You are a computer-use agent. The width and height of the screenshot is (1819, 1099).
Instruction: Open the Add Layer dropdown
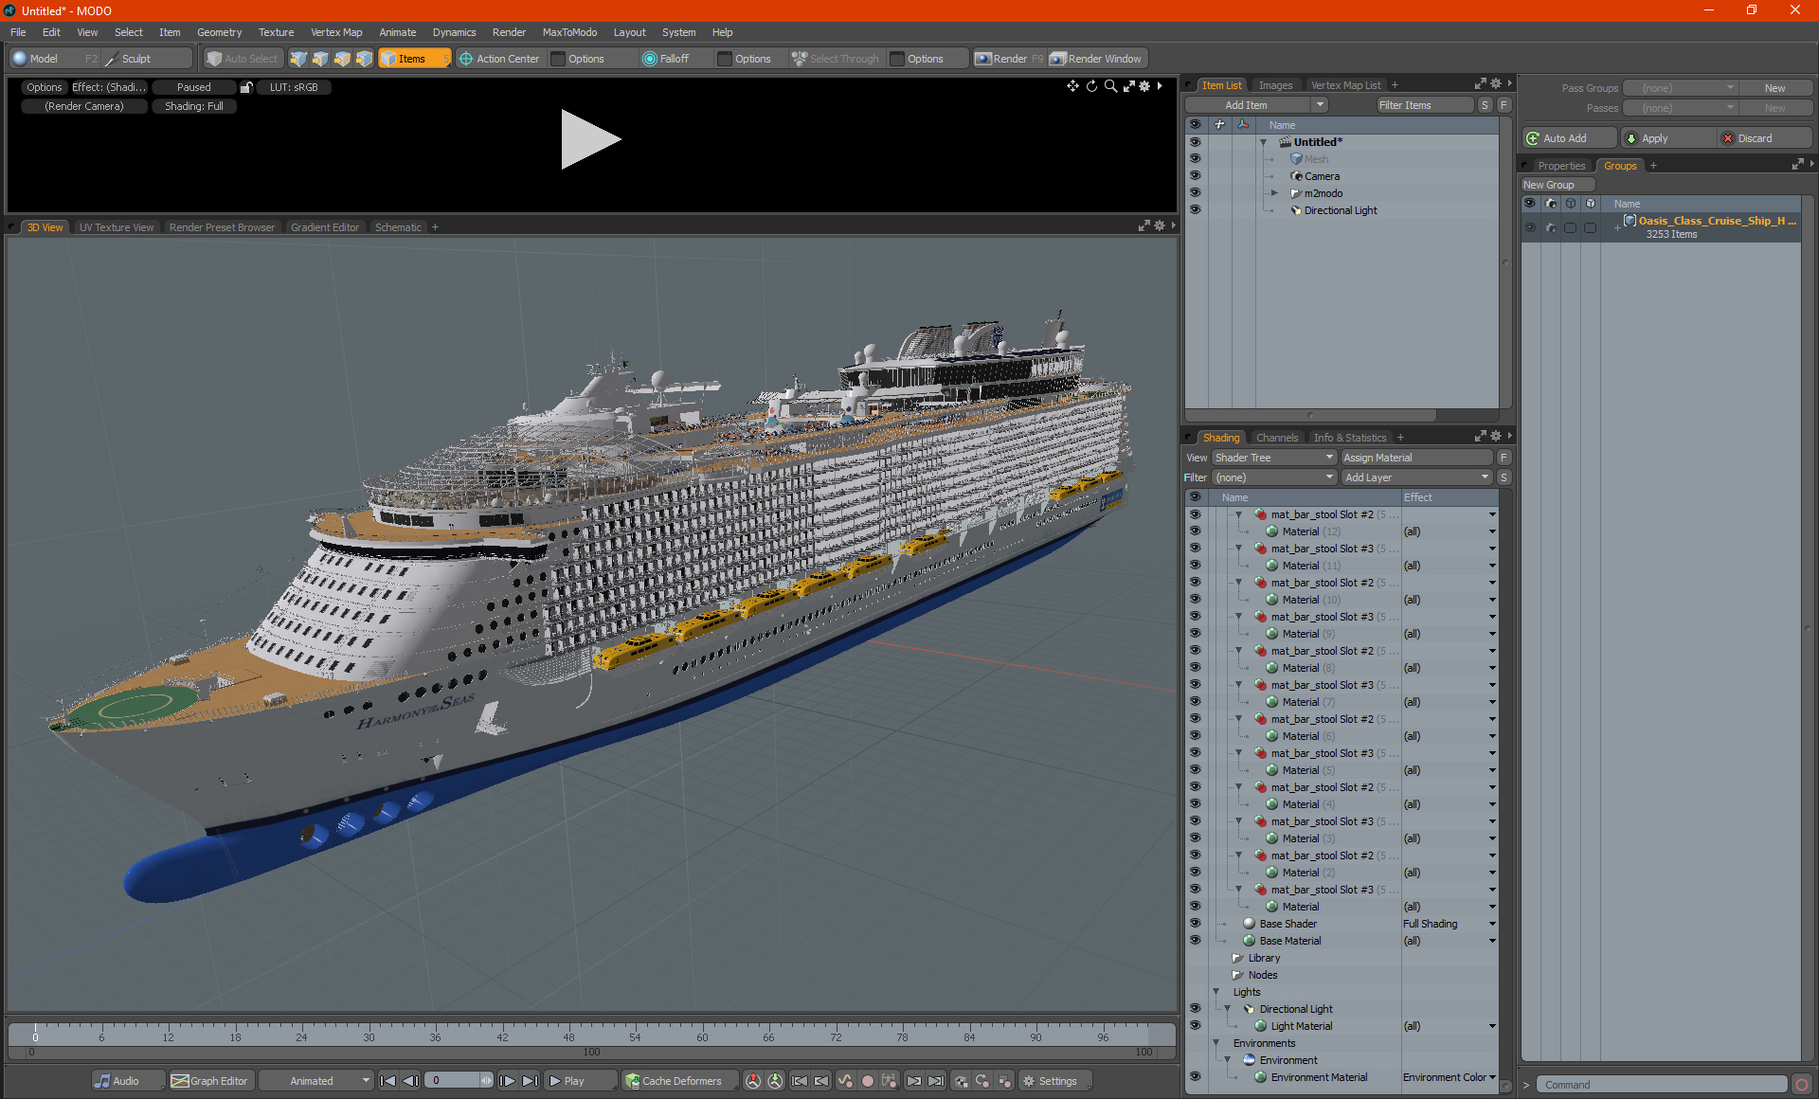pyautogui.click(x=1416, y=477)
